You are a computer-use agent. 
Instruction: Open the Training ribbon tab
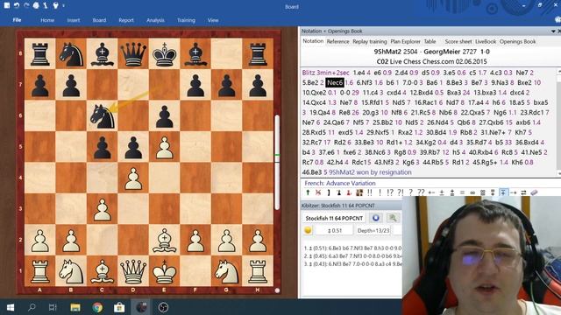tap(186, 20)
